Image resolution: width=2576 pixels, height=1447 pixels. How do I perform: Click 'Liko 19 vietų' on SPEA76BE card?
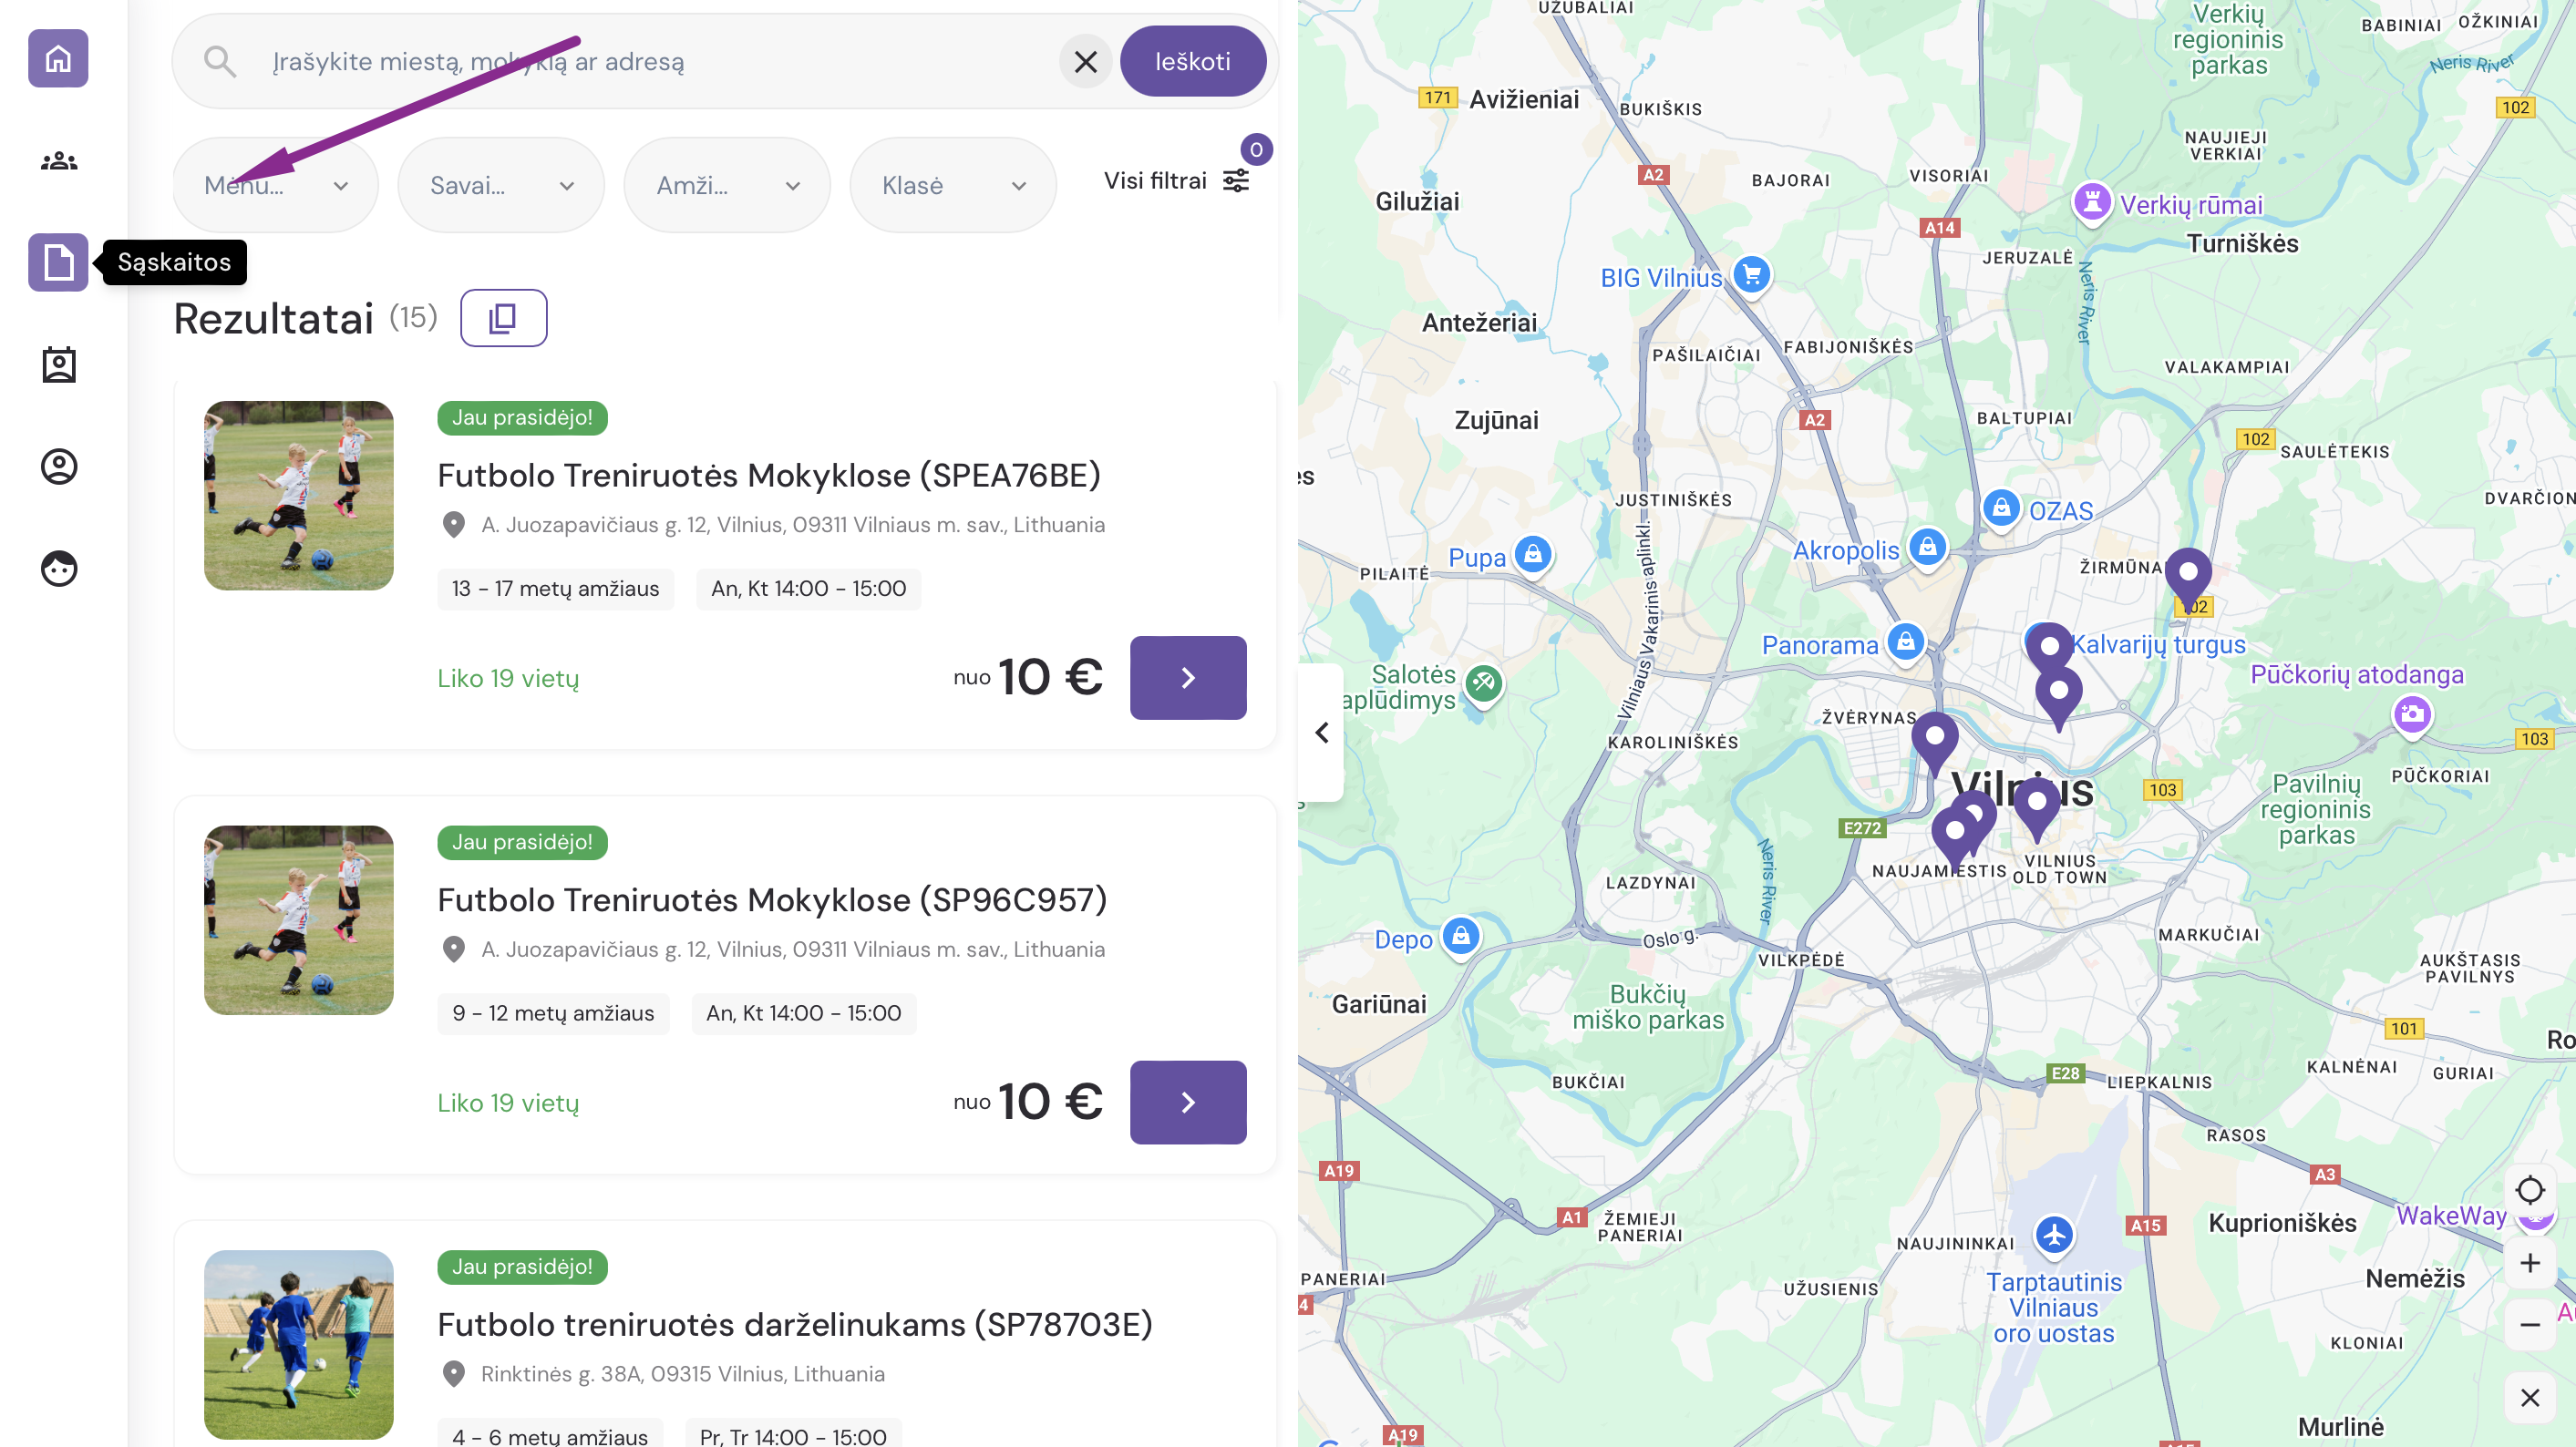click(508, 679)
